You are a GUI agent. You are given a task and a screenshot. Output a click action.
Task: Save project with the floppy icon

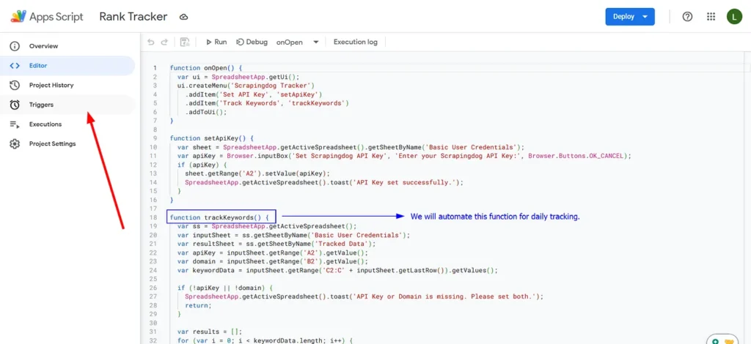click(x=185, y=42)
